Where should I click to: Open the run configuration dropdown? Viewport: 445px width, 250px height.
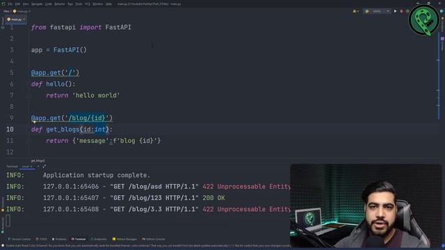(377, 11)
